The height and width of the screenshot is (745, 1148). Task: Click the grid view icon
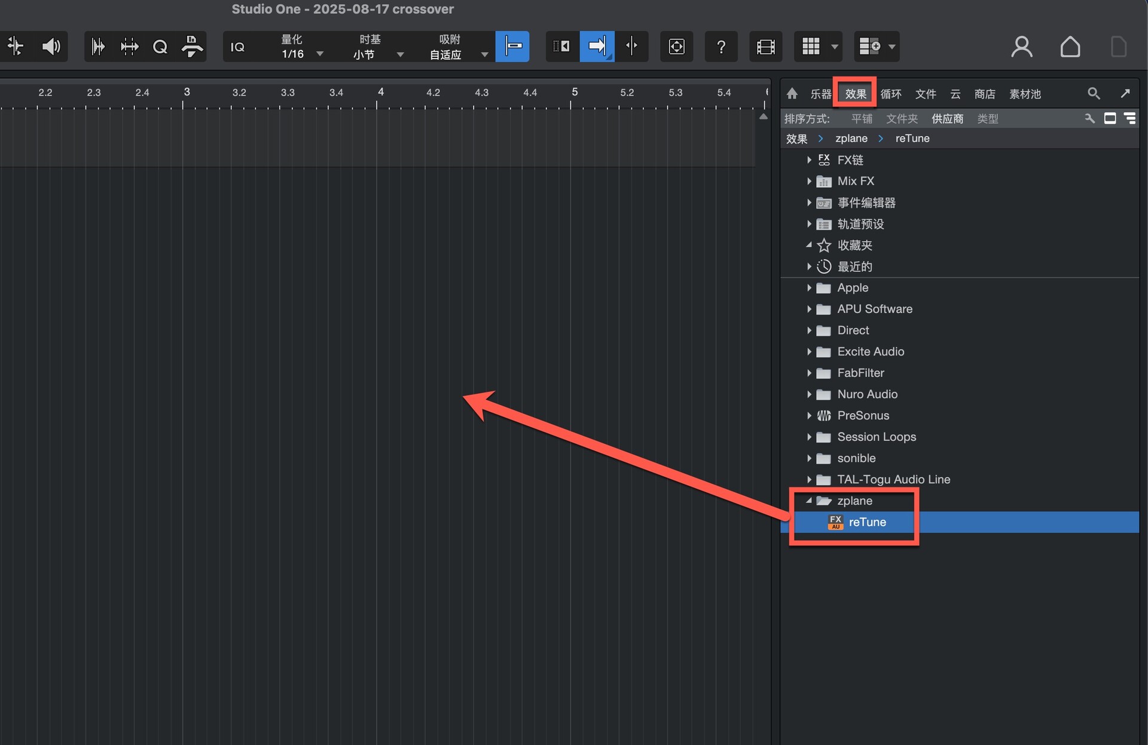810,47
